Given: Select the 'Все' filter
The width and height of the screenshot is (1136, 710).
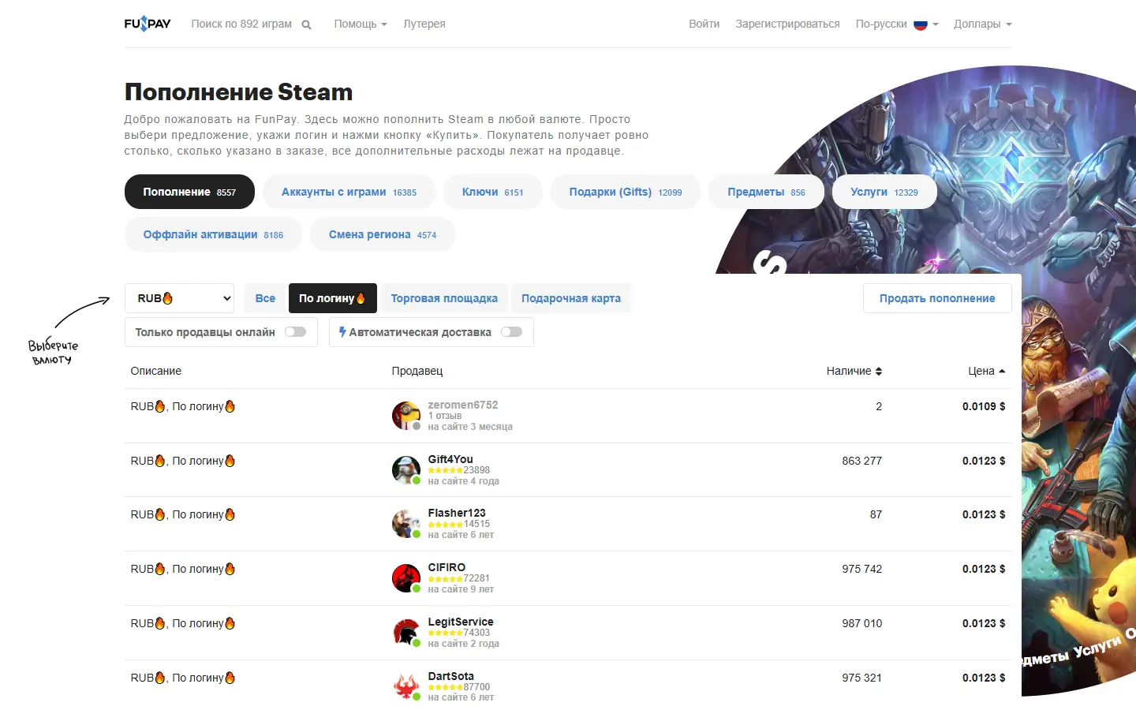Looking at the screenshot, I should click(265, 298).
